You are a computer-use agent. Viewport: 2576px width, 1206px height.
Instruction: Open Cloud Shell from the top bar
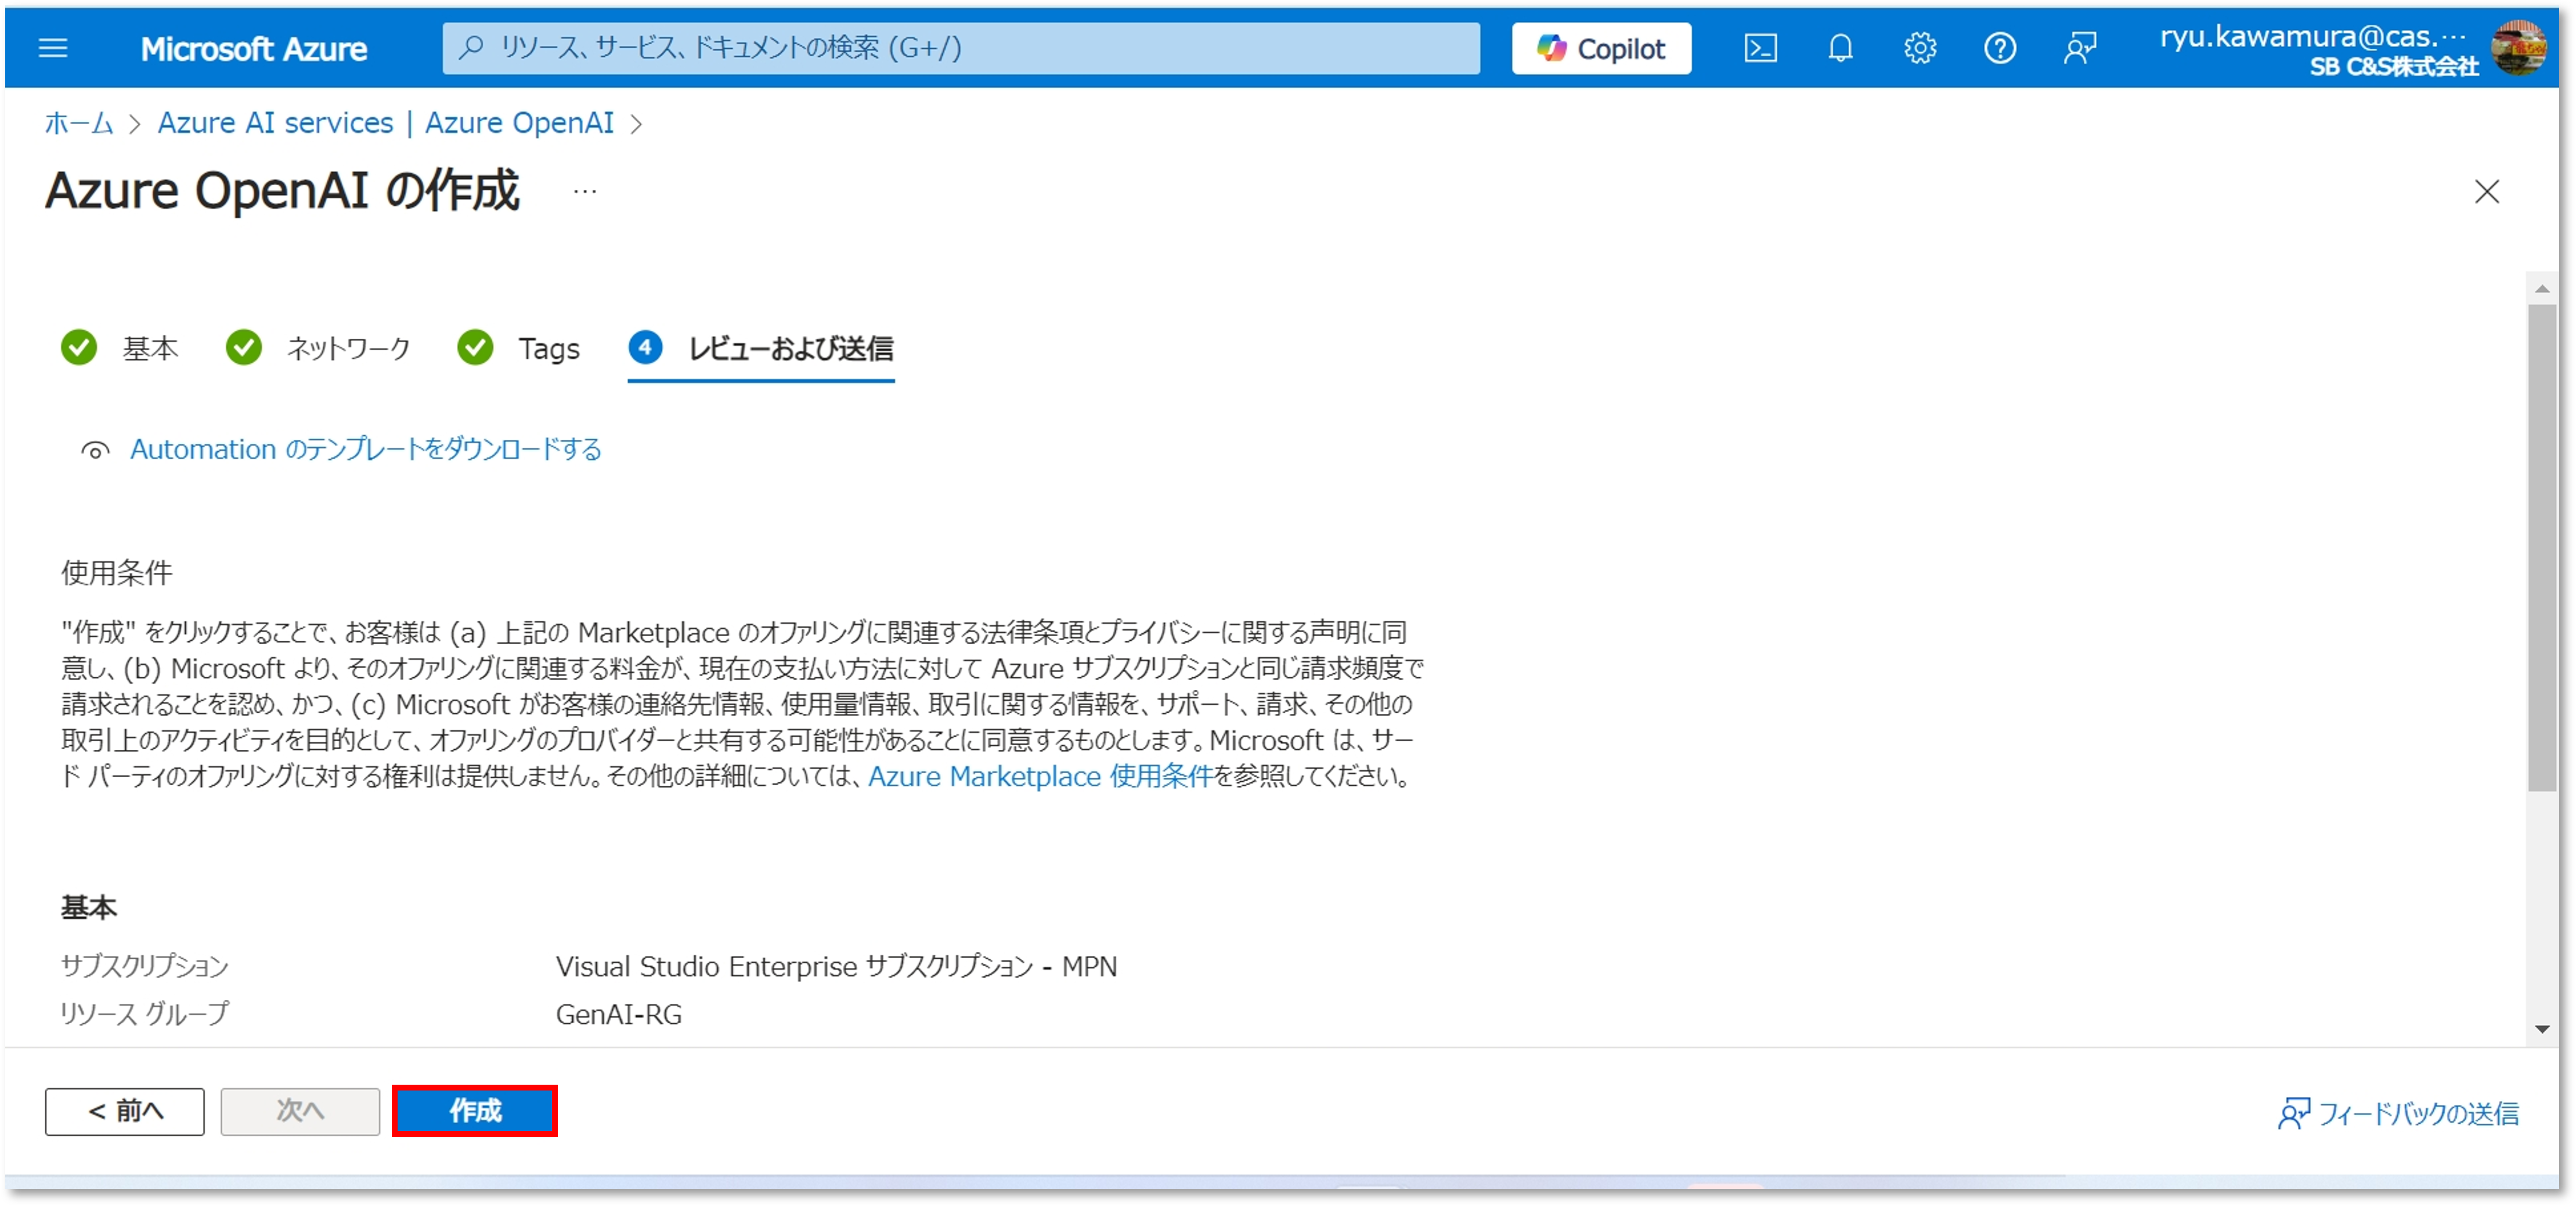click(1760, 48)
